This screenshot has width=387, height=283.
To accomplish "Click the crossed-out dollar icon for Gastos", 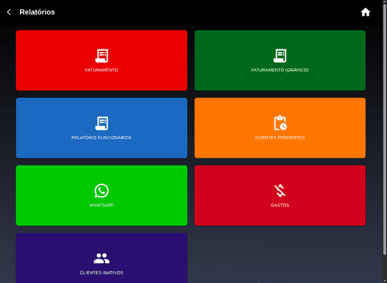I will click(280, 191).
